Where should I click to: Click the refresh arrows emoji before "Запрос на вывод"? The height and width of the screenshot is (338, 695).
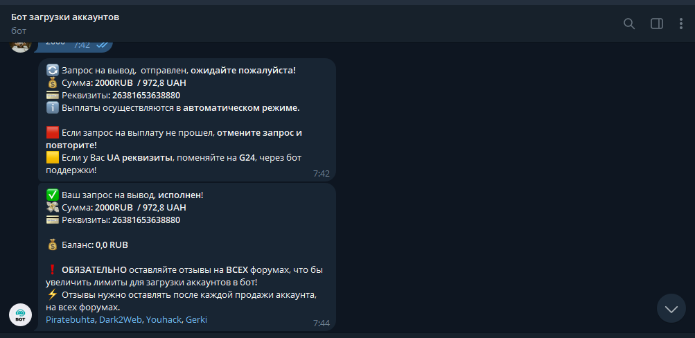[x=53, y=71]
